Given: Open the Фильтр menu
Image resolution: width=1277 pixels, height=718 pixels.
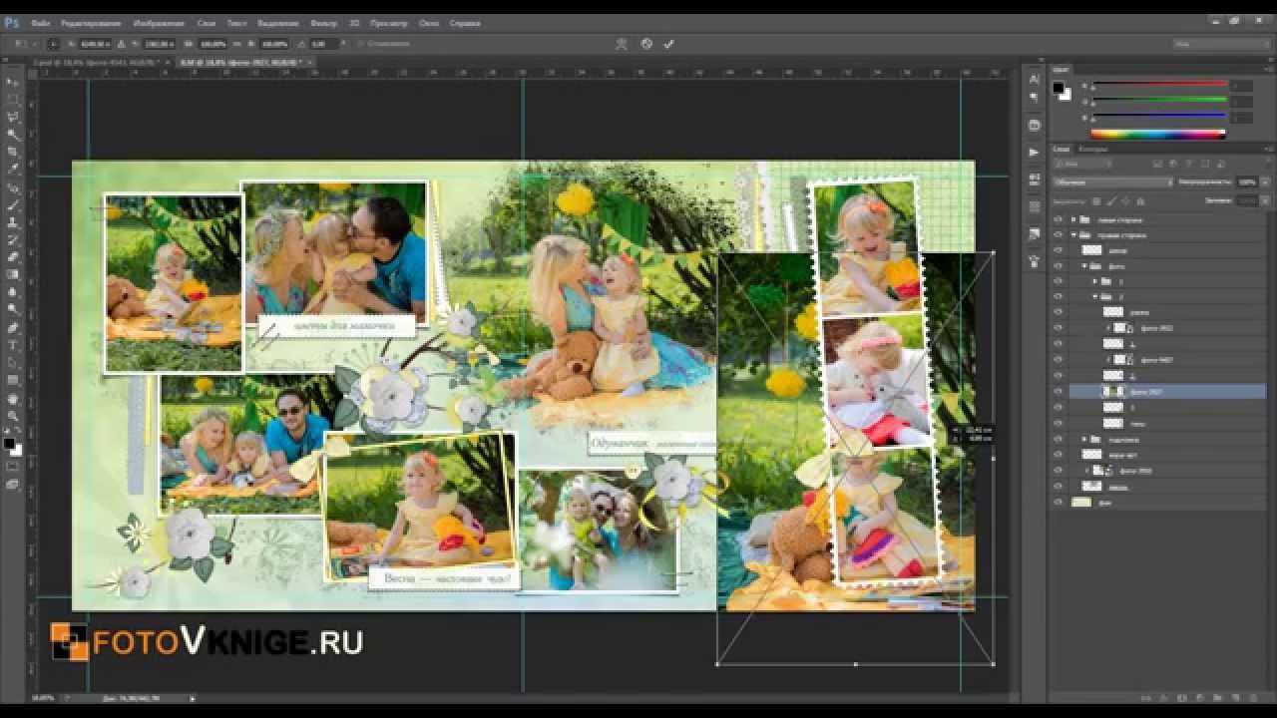Looking at the screenshot, I should coord(323,22).
